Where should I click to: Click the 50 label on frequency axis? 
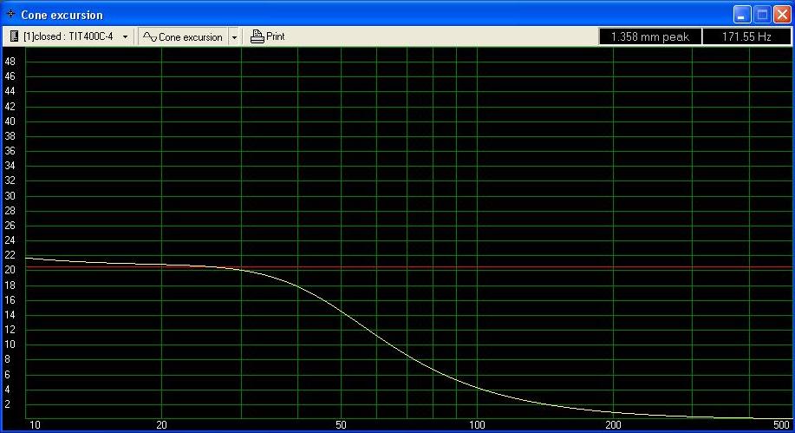tap(341, 425)
